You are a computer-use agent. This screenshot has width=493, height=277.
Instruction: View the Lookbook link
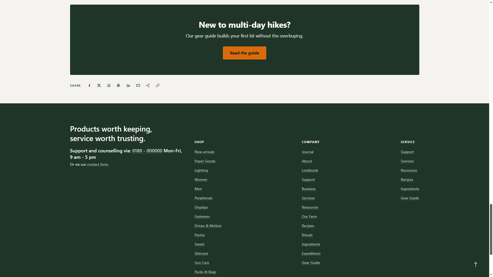pos(310,171)
